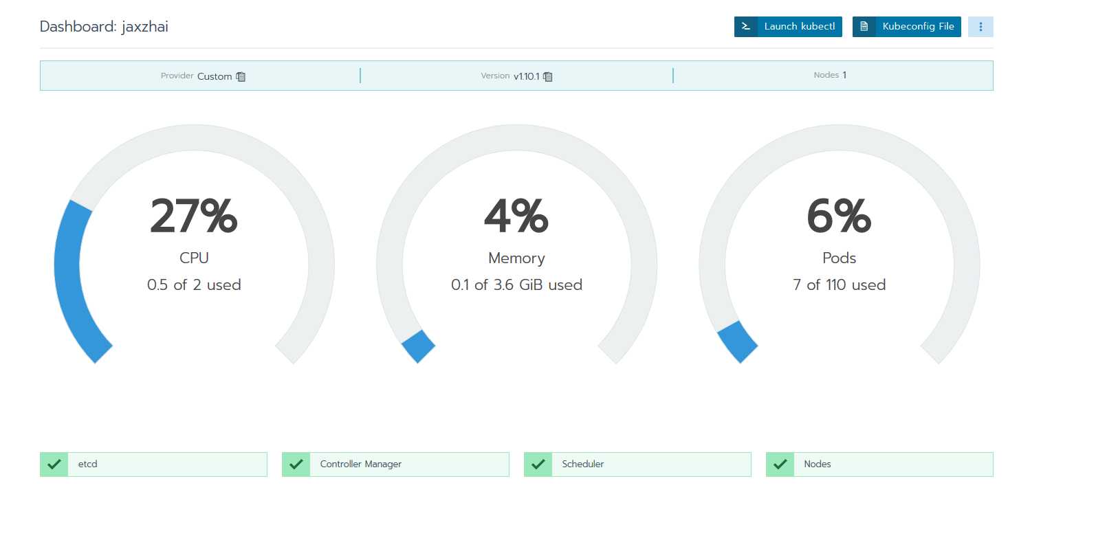Click the 'Memory' gauge label
The image size is (1107, 538).
tap(516, 258)
